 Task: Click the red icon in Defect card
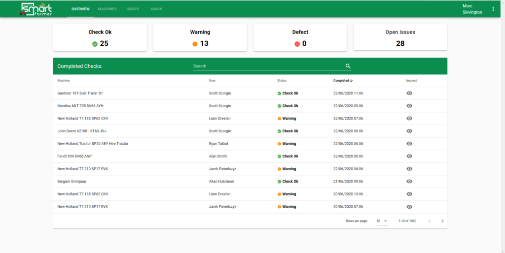(297, 44)
